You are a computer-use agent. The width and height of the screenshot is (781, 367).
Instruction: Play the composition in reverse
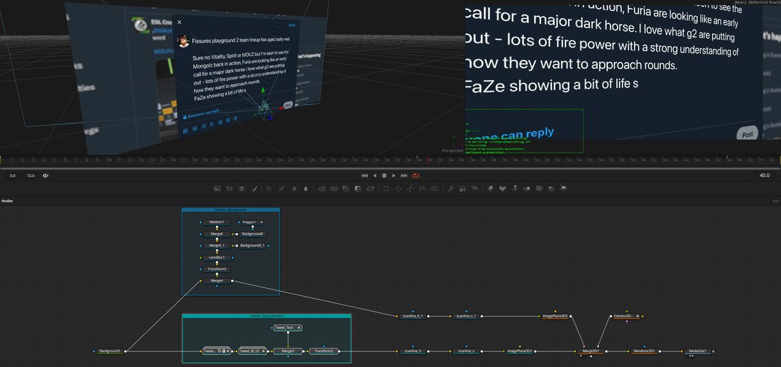375,175
